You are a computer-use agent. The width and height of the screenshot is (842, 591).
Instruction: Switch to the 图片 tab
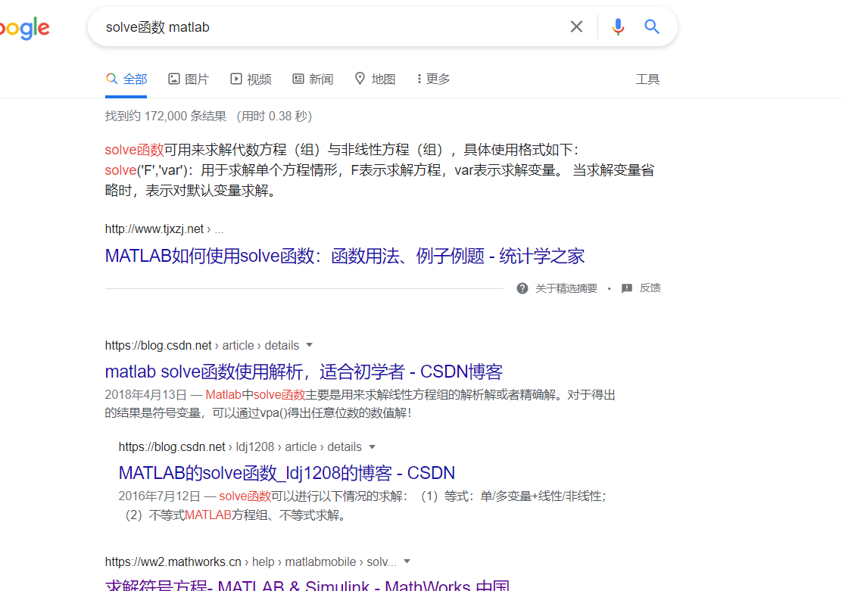pos(189,79)
